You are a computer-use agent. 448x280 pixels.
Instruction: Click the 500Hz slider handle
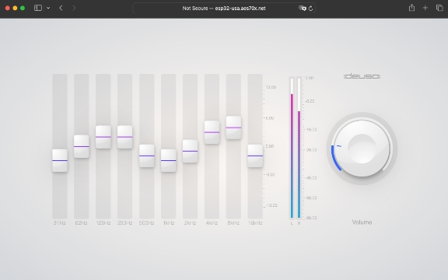pyautogui.click(x=146, y=156)
